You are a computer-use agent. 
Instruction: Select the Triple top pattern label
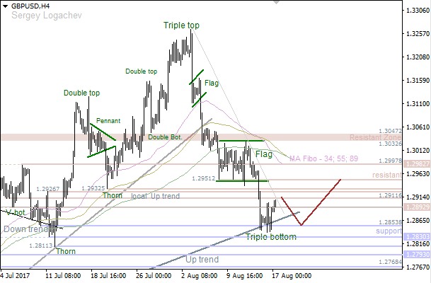coord(181,25)
